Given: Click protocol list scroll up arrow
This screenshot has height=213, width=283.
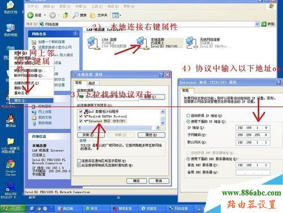Looking at the screenshot, I should [162, 112].
